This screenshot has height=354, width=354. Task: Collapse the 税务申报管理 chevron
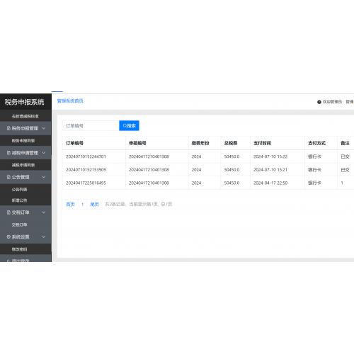(44, 128)
